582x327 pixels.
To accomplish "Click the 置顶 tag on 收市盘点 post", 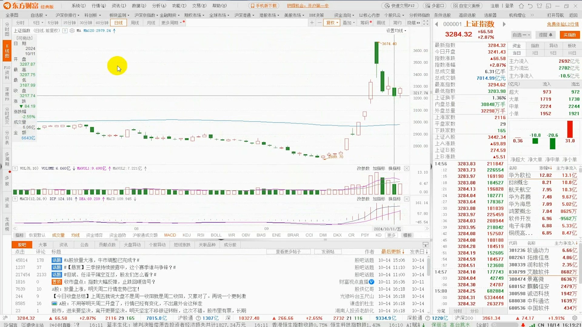I will coord(57,282).
